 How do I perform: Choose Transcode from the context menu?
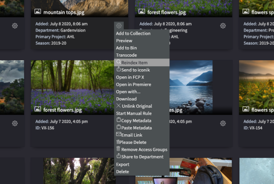(126, 55)
